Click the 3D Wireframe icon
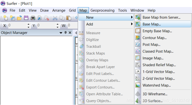This screenshot has width=192, height=105. coord(138,94)
